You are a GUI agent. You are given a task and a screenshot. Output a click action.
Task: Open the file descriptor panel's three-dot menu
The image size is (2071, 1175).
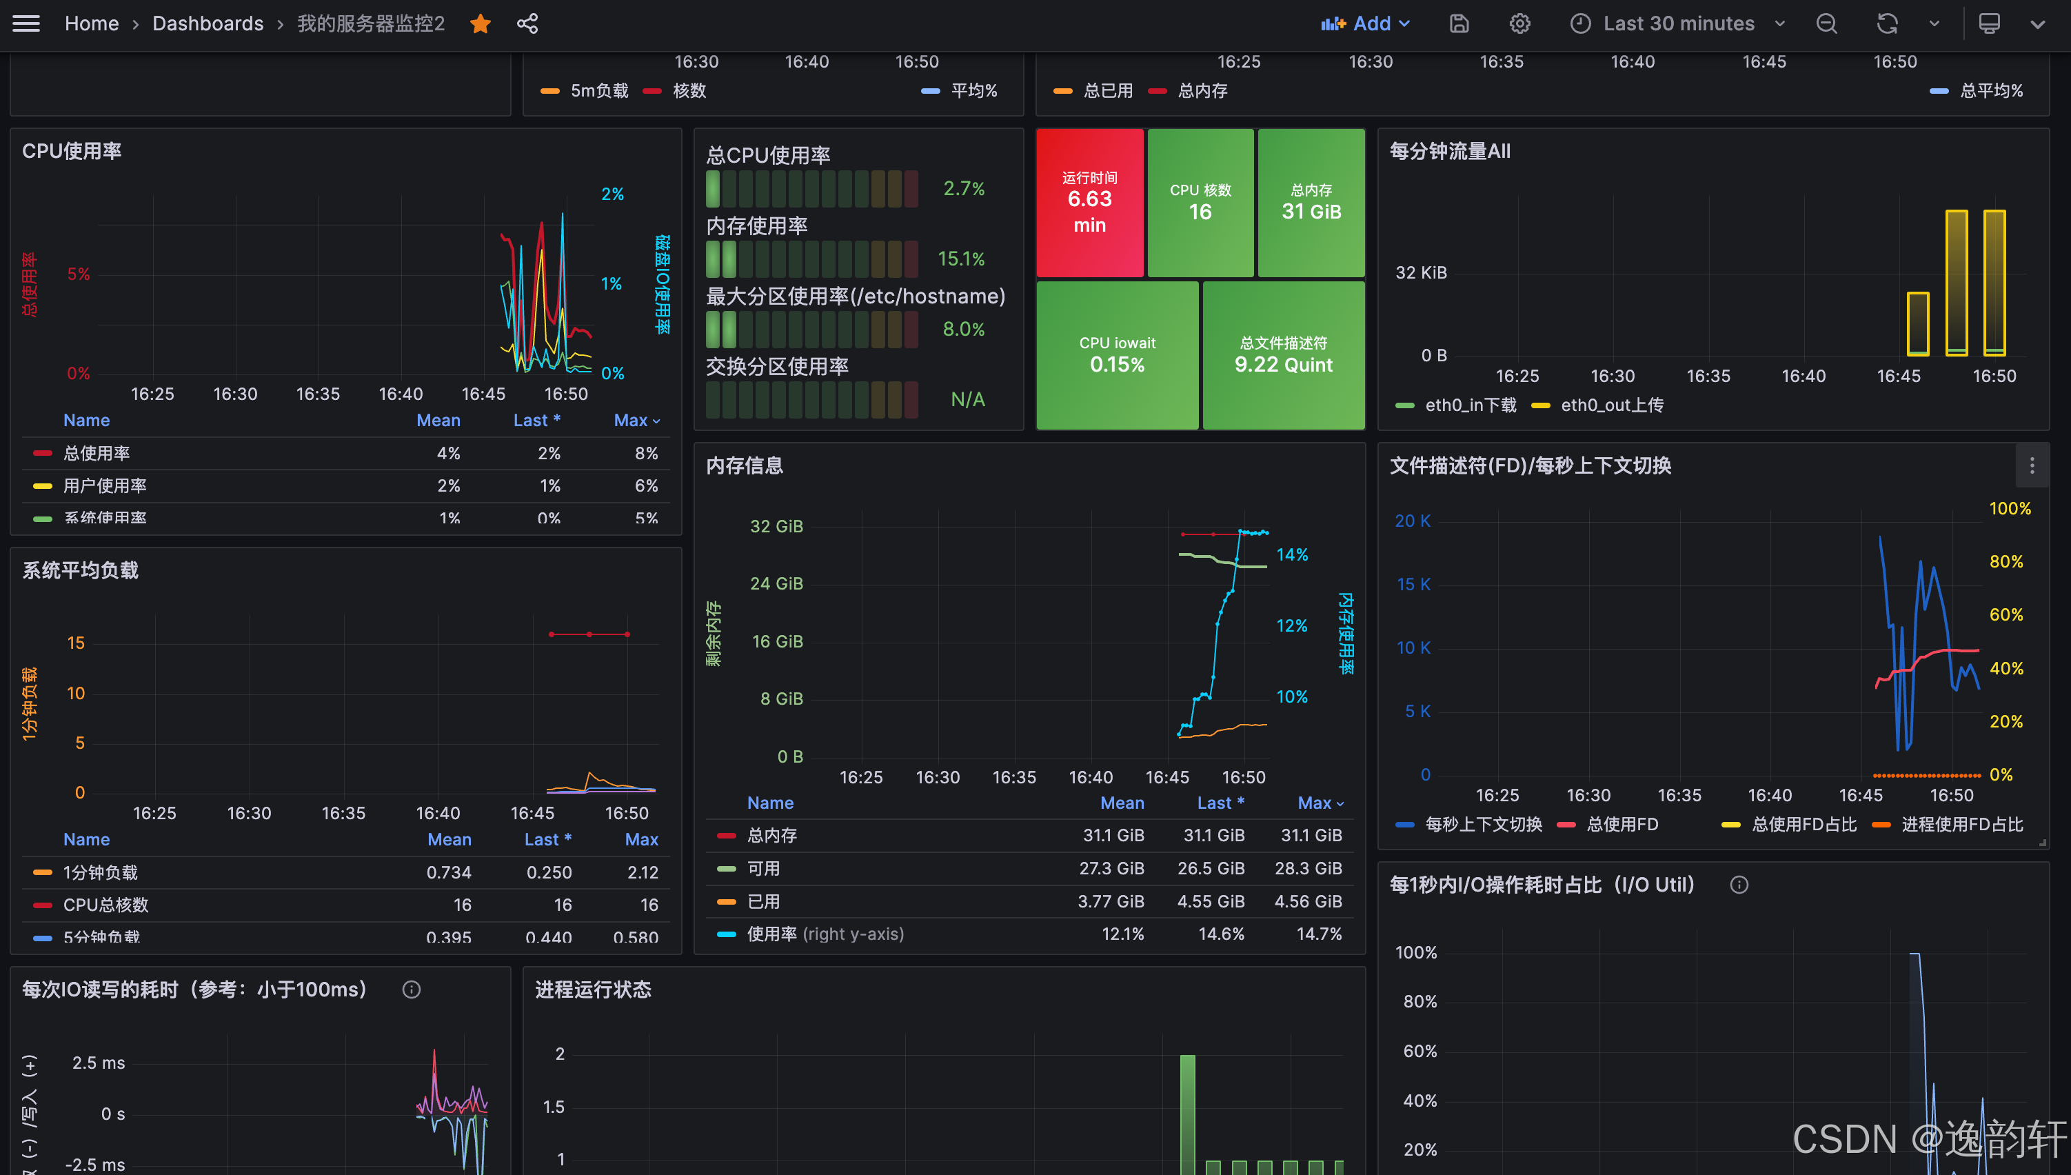2032,465
